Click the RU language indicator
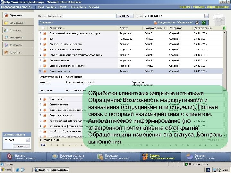The height and width of the screenshot is (173, 231). point(208,170)
